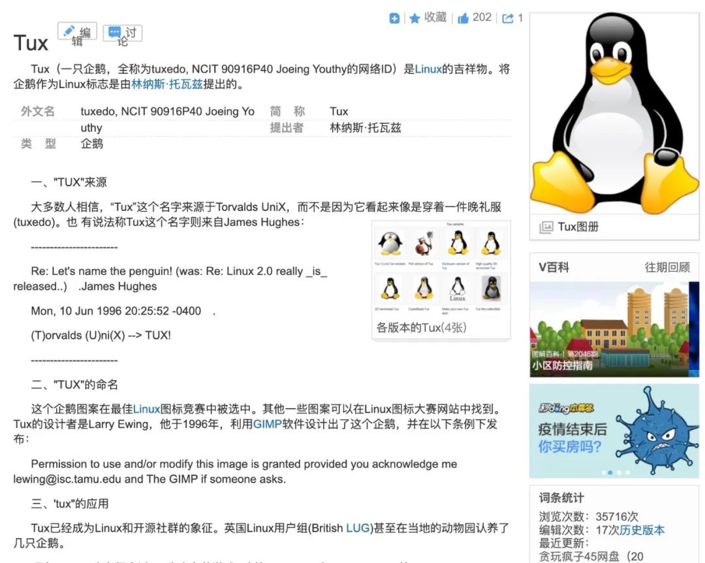
Task: Click the 提出者 value 林纳斯·托瓦兹 in the info table
Action: [365, 128]
